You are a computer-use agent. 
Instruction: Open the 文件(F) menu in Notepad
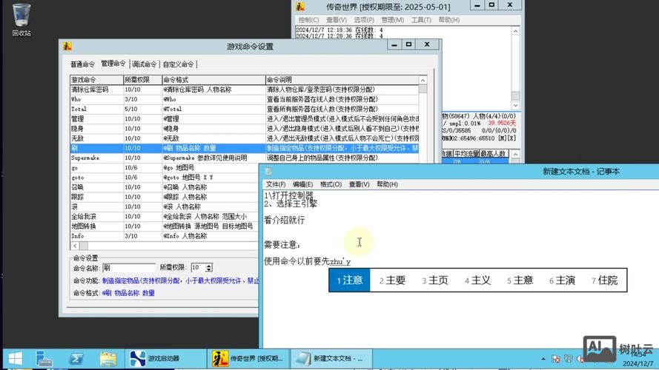[x=275, y=184]
